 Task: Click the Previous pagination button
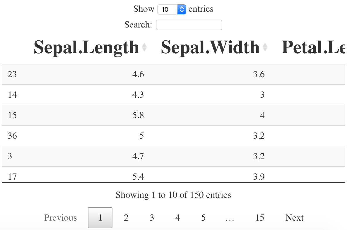(60, 217)
